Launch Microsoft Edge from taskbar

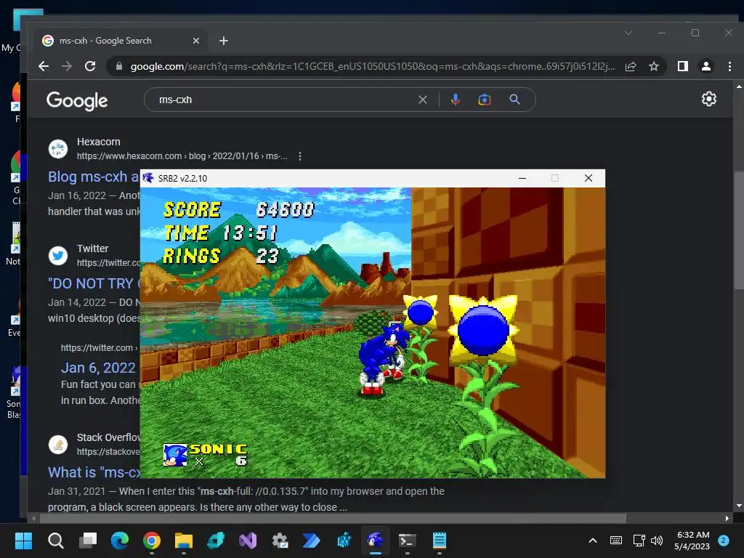click(x=120, y=541)
